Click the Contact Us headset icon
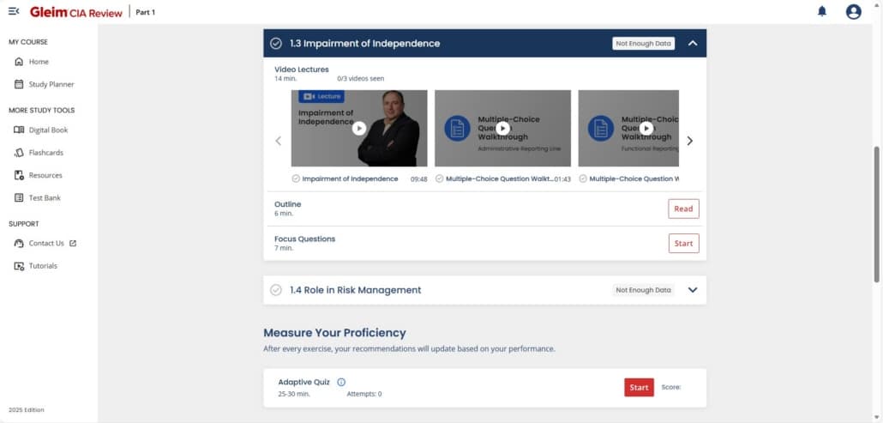883x423 pixels. pos(19,244)
